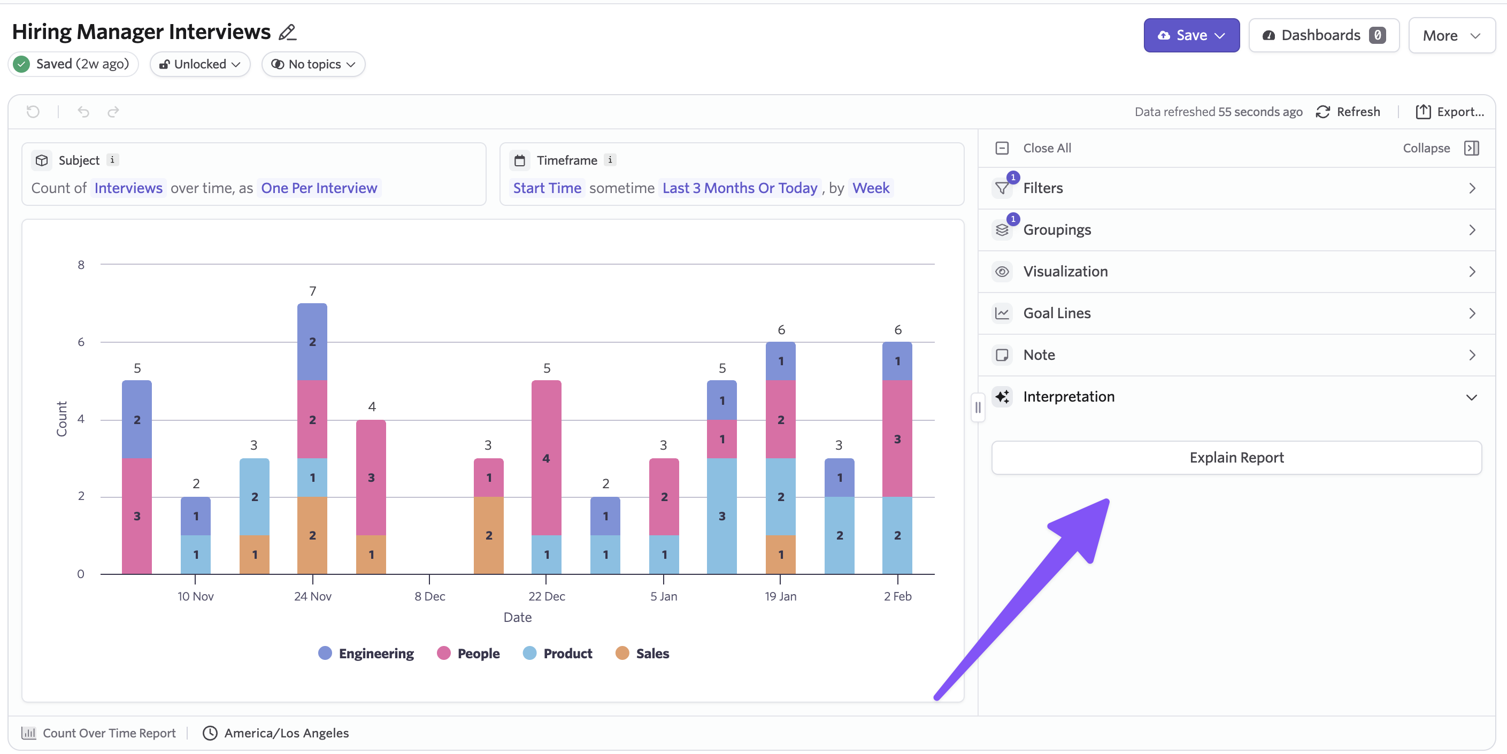The width and height of the screenshot is (1507, 754).
Task: Open the More dropdown menu
Action: point(1451,36)
